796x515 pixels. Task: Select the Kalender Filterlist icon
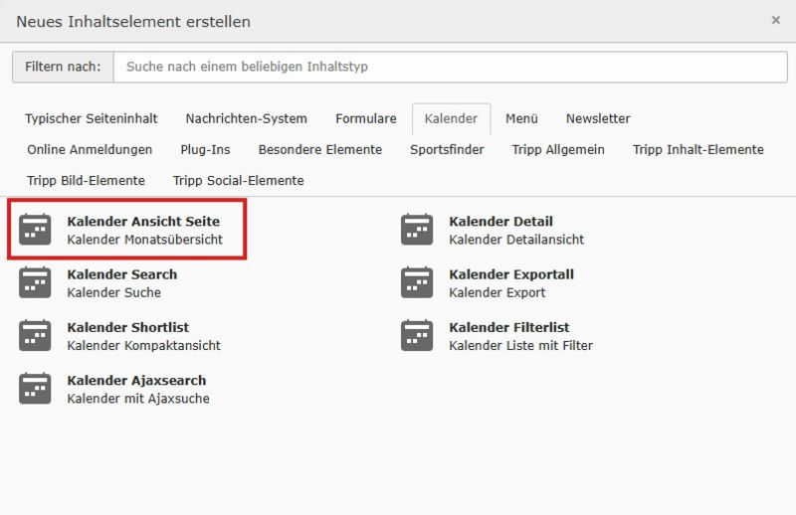(x=417, y=335)
